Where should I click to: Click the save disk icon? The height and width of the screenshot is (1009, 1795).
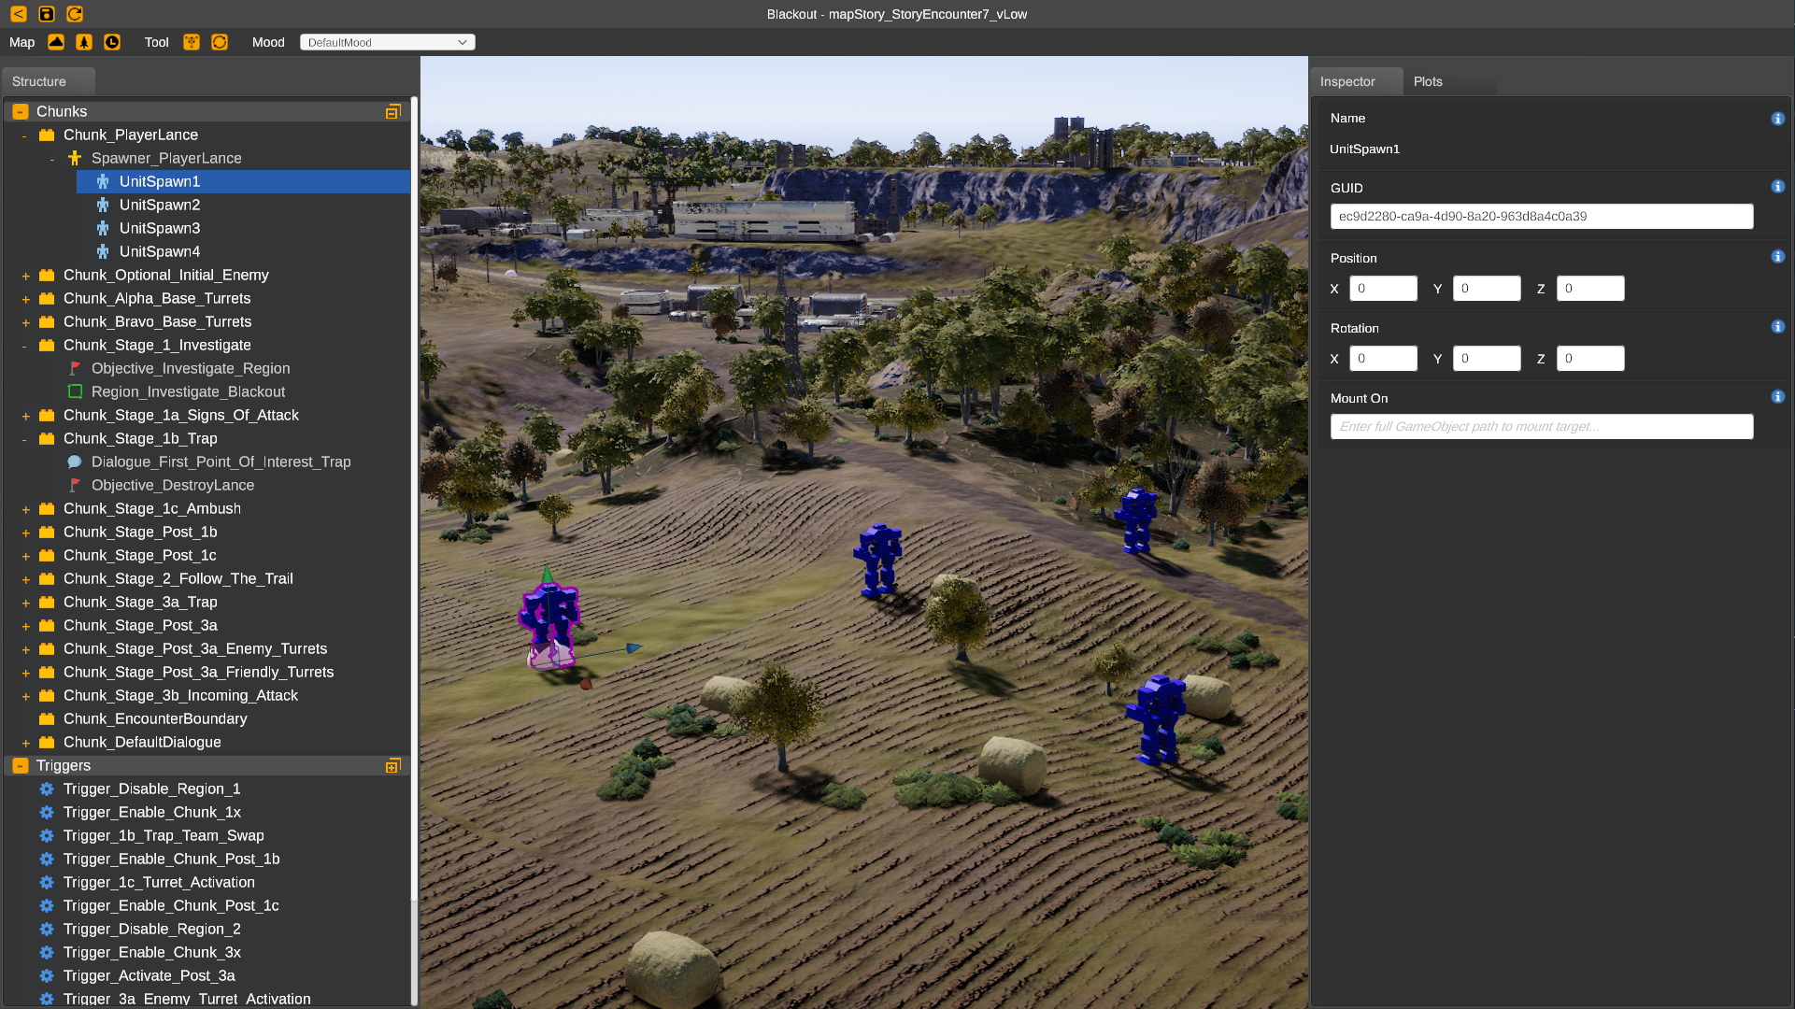tap(47, 14)
